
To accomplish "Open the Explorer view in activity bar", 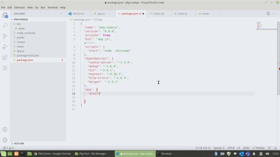I will pyautogui.click(x=5, y=15).
